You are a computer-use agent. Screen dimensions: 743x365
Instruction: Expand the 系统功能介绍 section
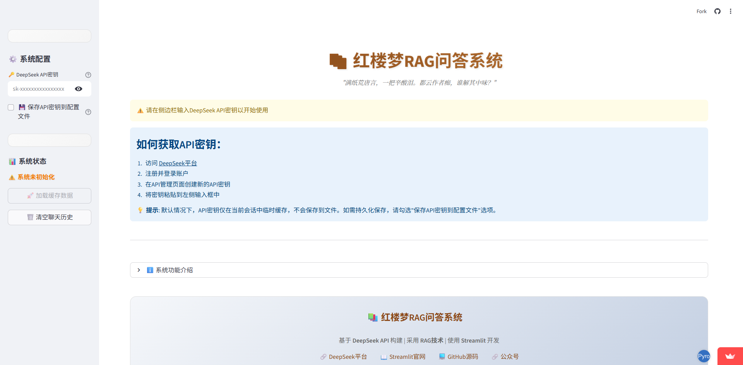174,270
